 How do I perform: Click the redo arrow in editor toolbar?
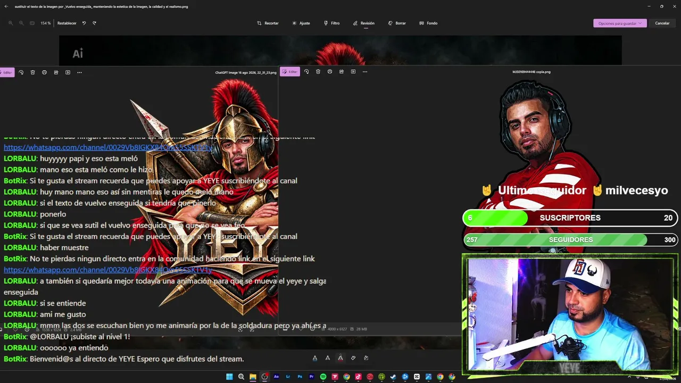(94, 23)
